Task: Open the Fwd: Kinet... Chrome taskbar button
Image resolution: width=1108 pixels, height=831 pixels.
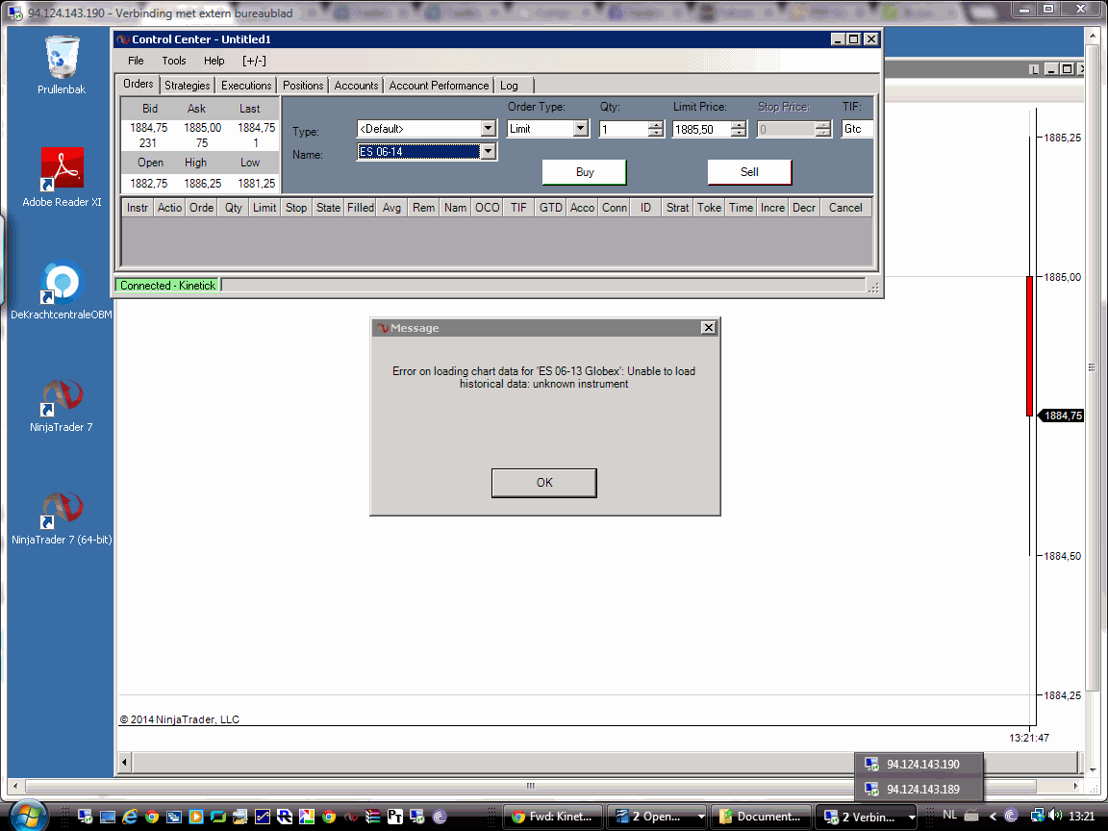Action: (x=553, y=817)
